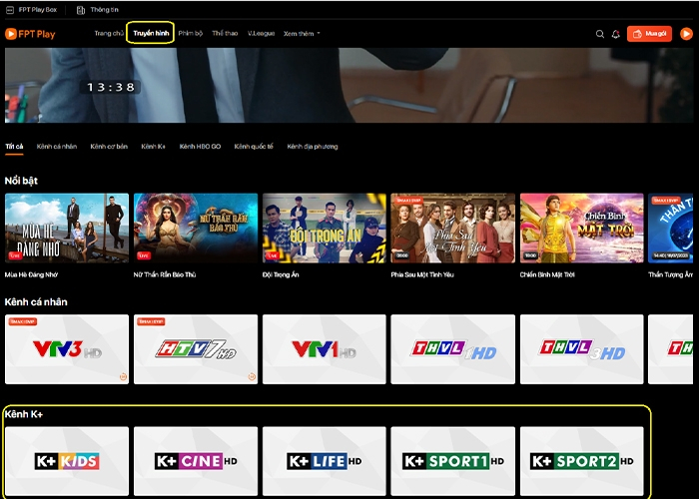699x499 pixels.
Task: Click the Kênh K+ section heading
Action: (24, 414)
